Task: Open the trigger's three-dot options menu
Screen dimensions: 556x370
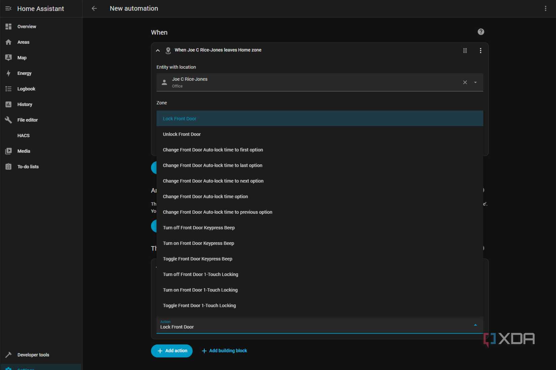Action: click(481, 51)
